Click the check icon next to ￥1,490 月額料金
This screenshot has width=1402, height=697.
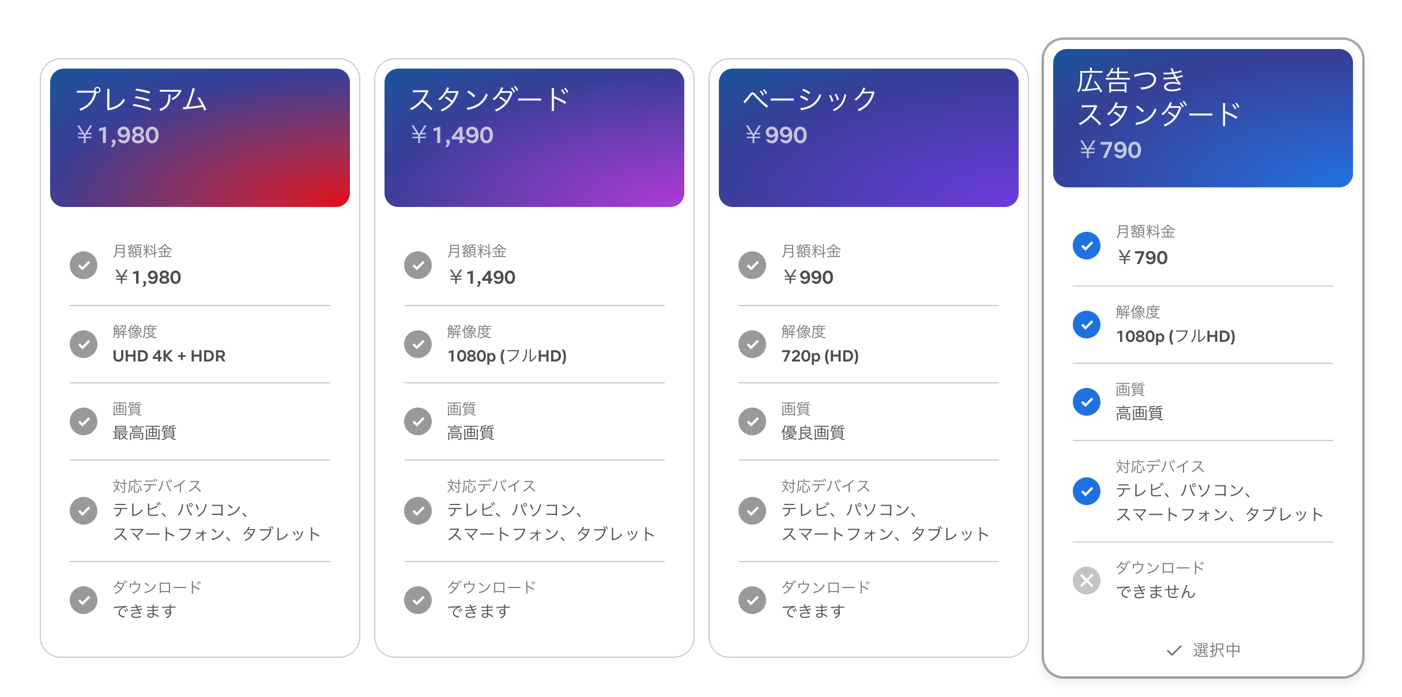[x=418, y=265]
